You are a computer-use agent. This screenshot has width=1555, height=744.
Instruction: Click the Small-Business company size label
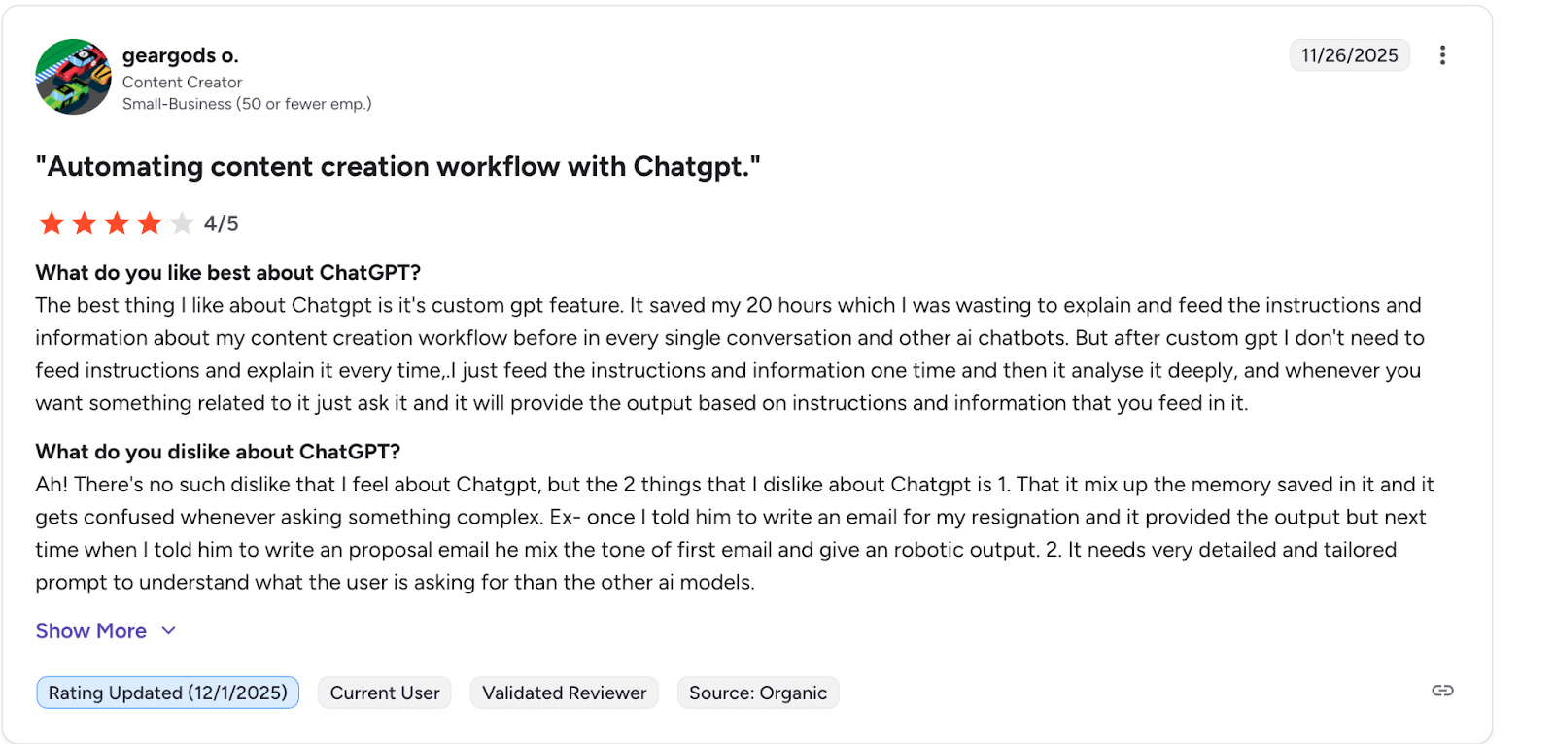point(246,103)
